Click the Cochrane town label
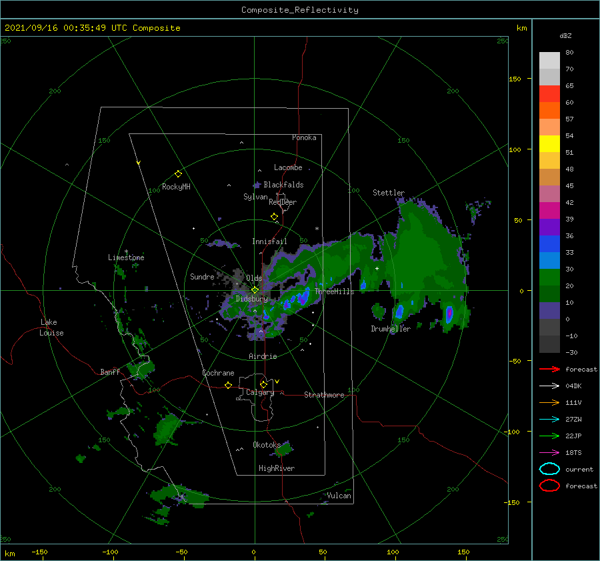This screenshot has width=600, height=561. point(218,373)
